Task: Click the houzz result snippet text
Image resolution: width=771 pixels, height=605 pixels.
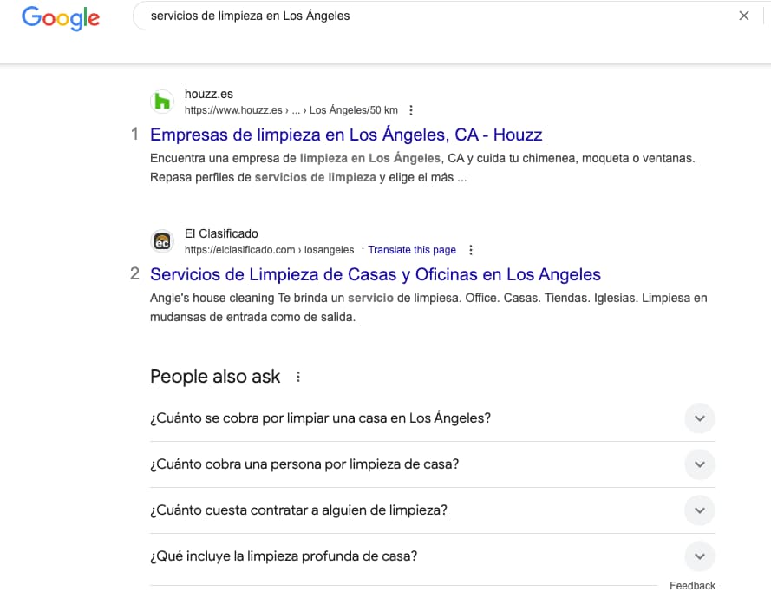Action: 422,168
